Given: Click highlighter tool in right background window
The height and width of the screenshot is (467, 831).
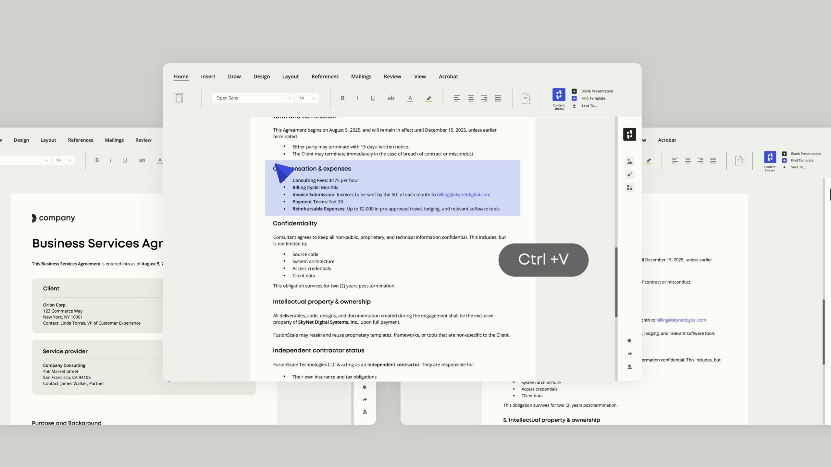Looking at the screenshot, I should (x=649, y=161).
